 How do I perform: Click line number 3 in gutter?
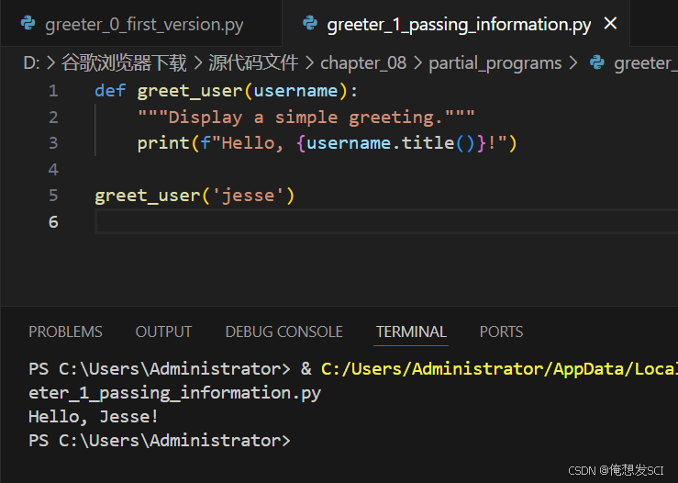pos(53,143)
